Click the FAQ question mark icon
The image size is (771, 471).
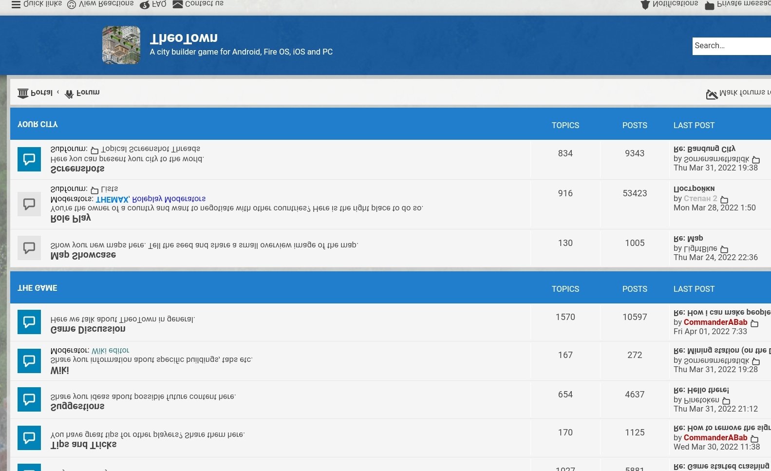pos(145,4)
